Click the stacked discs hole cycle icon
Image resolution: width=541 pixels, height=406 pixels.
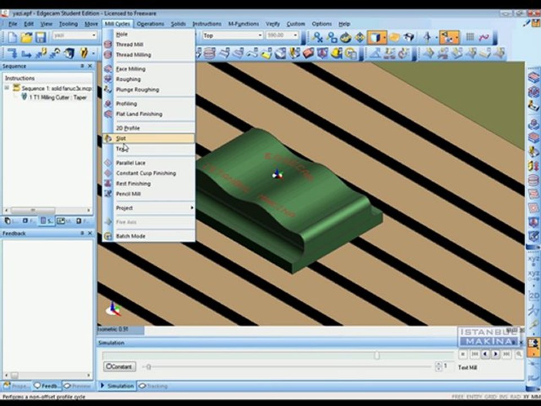pos(209,54)
